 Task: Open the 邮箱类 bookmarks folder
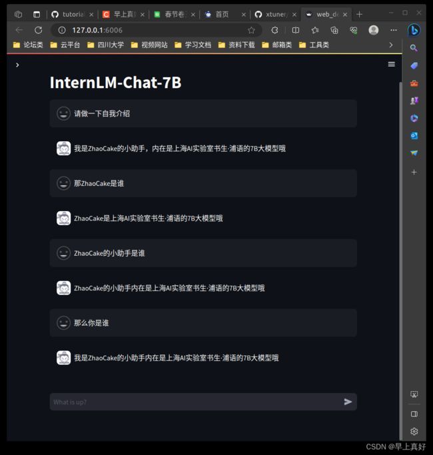[x=277, y=45]
